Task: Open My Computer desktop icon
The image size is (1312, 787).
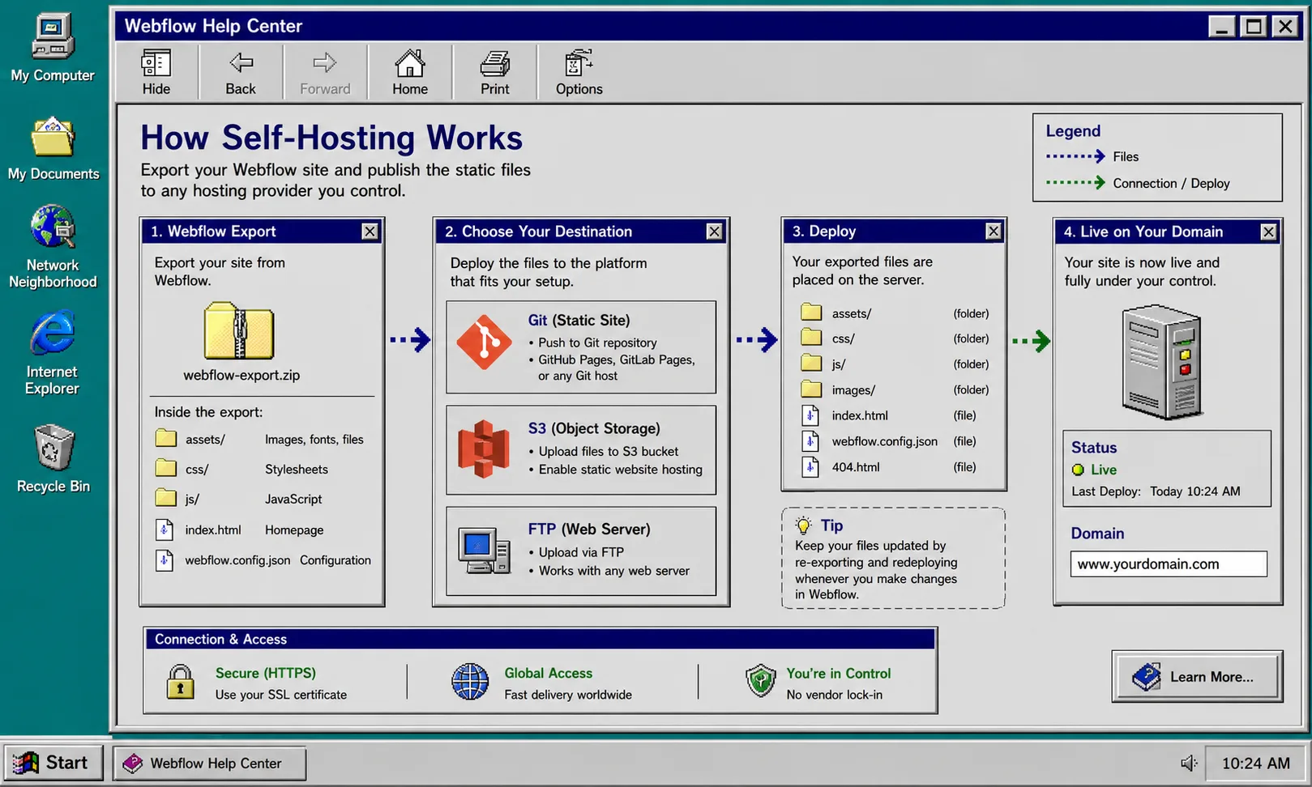Action: (x=53, y=47)
